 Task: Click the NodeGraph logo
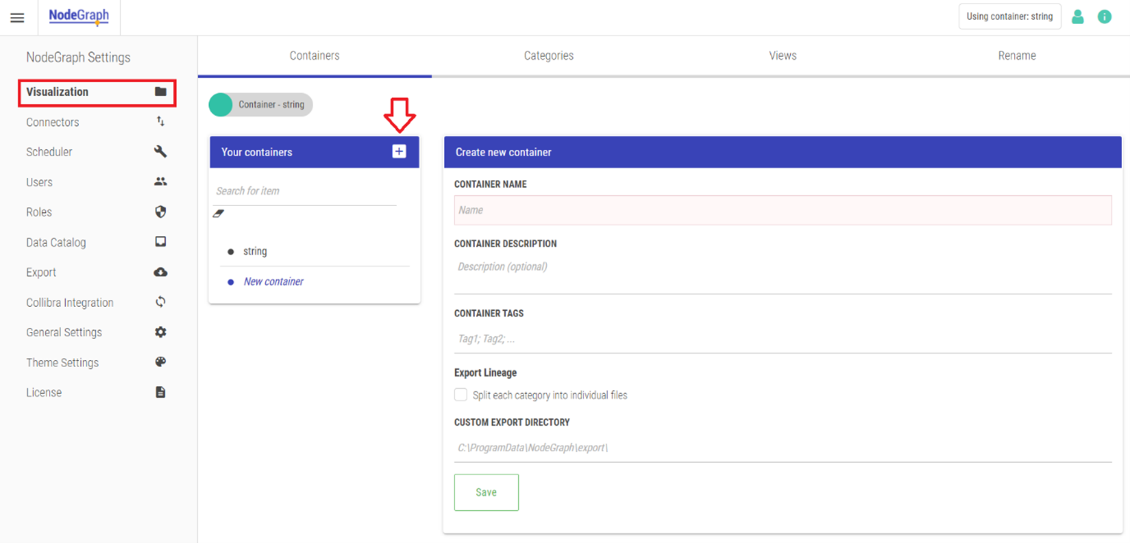coord(79,16)
